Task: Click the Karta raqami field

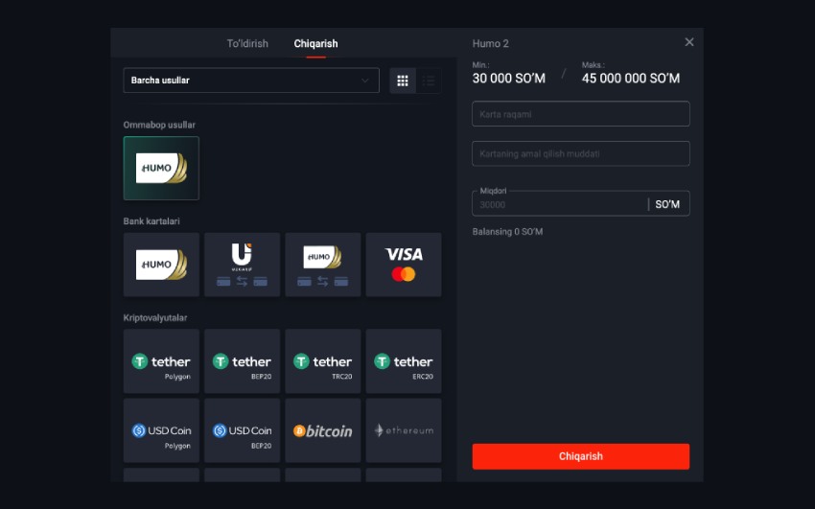Action: click(x=580, y=114)
